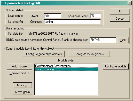Move the selected module down

[x=22, y=92]
